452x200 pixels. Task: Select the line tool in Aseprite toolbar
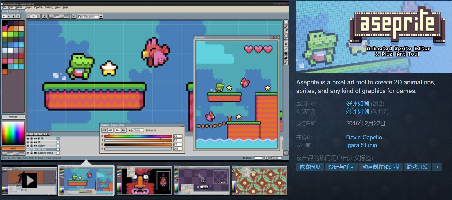click(286, 49)
